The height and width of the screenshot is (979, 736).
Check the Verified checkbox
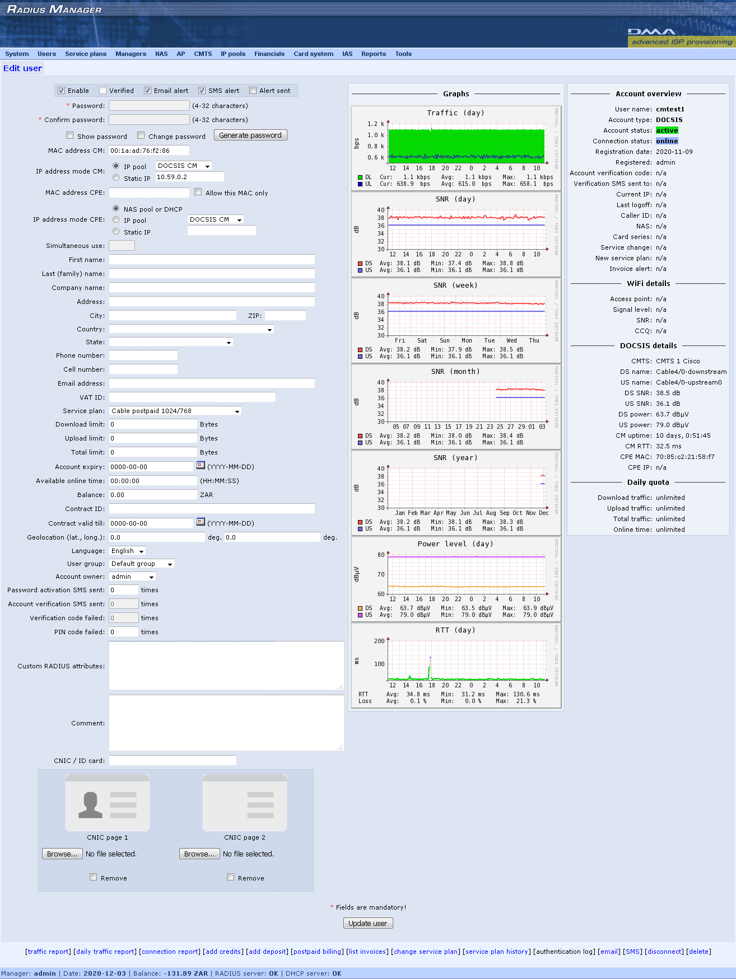103,90
